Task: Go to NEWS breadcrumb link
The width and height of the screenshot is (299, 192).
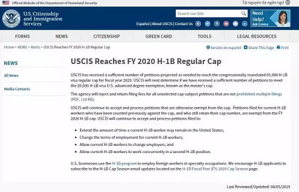Action: pos(22,47)
